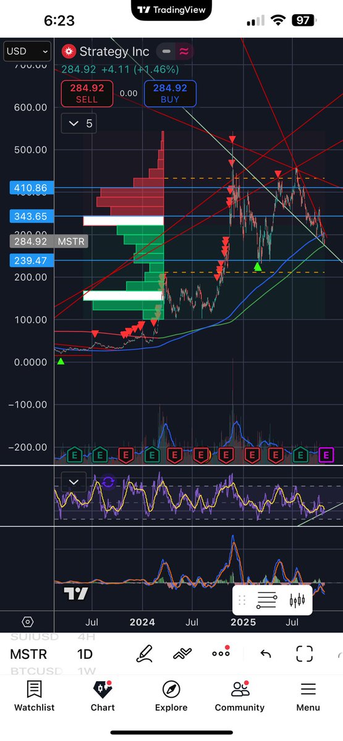Screen dimensions: 343x741
Task: Tap the cellular signal bars icon
Action: (x=255, y=21)
